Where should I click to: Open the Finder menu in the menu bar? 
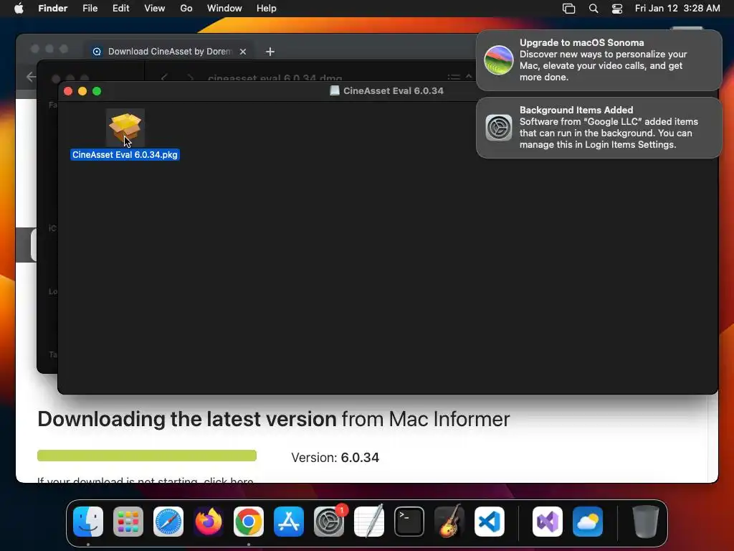53,9
